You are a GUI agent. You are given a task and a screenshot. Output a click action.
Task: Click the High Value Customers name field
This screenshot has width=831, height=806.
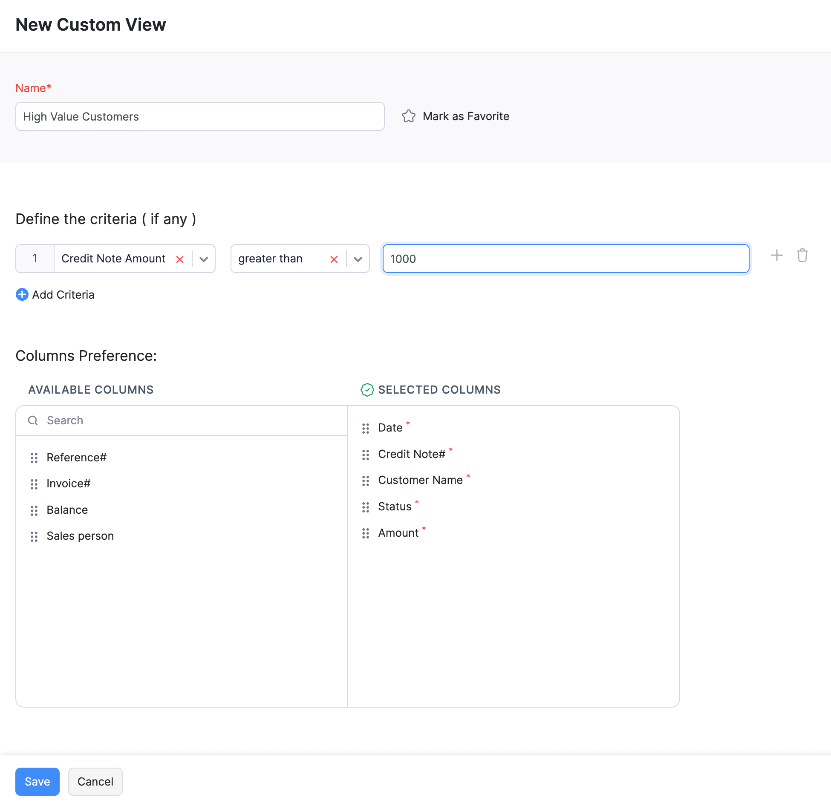pyautogui.click(x=199, y=116)
